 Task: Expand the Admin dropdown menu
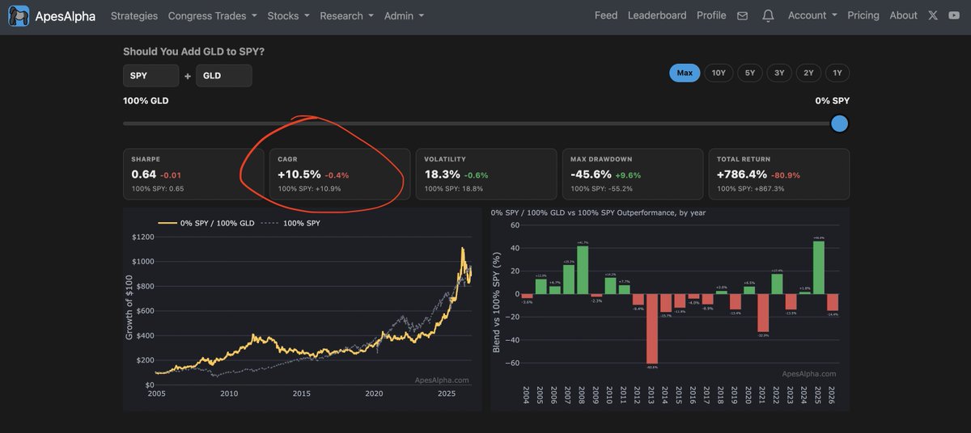coord(404,15)
